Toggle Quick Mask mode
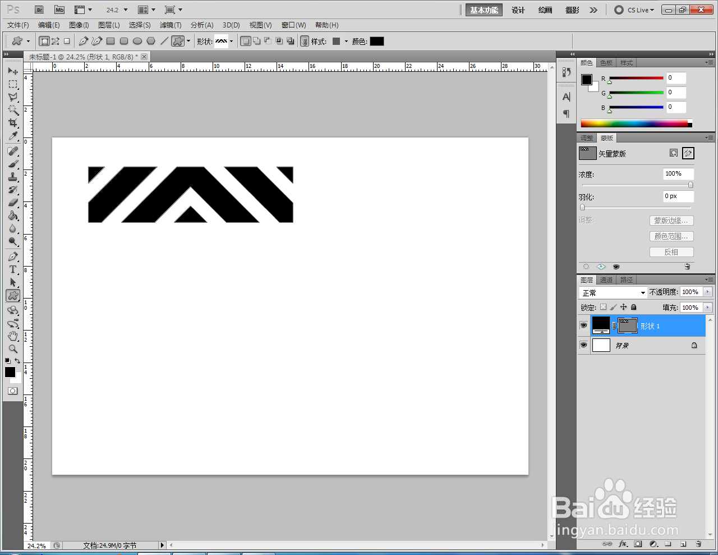The width and height of the screenshot is (718, 555). coord(12,391)
